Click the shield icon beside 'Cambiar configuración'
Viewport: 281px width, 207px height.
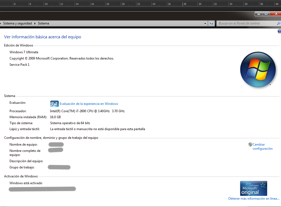(x=250, y=145)
